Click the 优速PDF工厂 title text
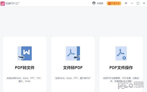This screenshot has width=147, height=92. click(x=13, y=3)
